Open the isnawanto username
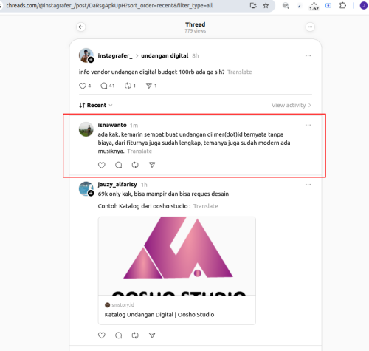The width and height of the screenshot is (369, 351). [112, 125]
